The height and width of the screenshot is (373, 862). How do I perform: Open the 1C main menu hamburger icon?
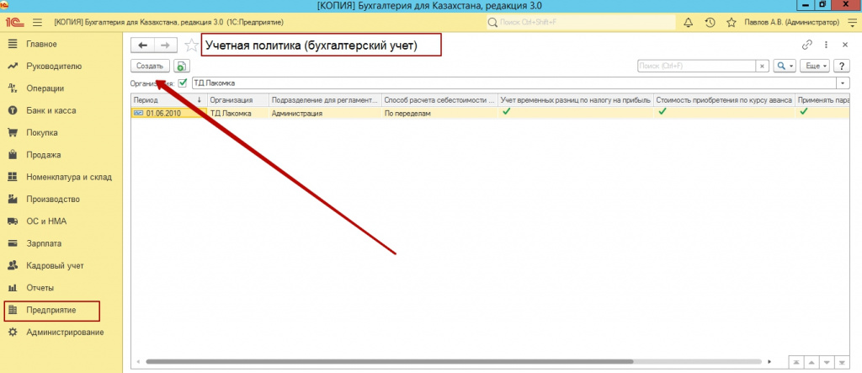pos(37,23)
